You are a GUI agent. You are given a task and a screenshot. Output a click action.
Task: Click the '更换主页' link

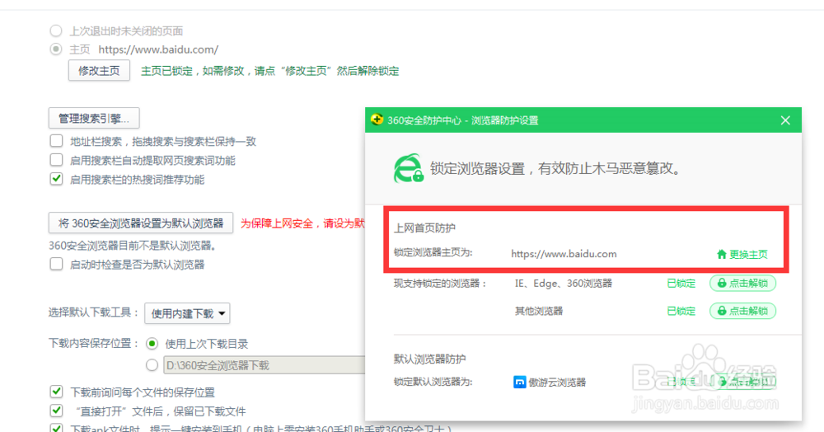(x=748, y=255)
